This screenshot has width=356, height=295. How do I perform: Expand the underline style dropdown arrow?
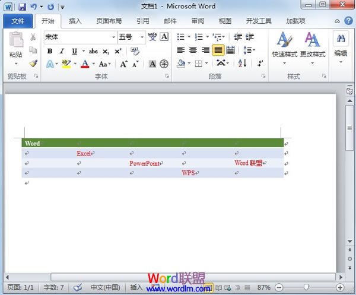coord(84,51)
